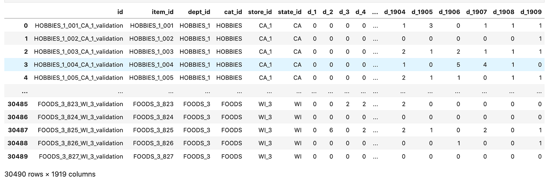
Task: Select the dept_id column header
Action: pos(199,12)
